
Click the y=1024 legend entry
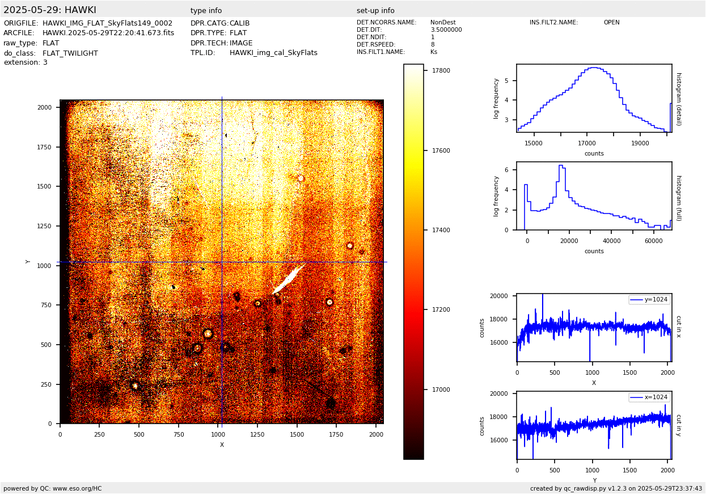pos(649,300)
